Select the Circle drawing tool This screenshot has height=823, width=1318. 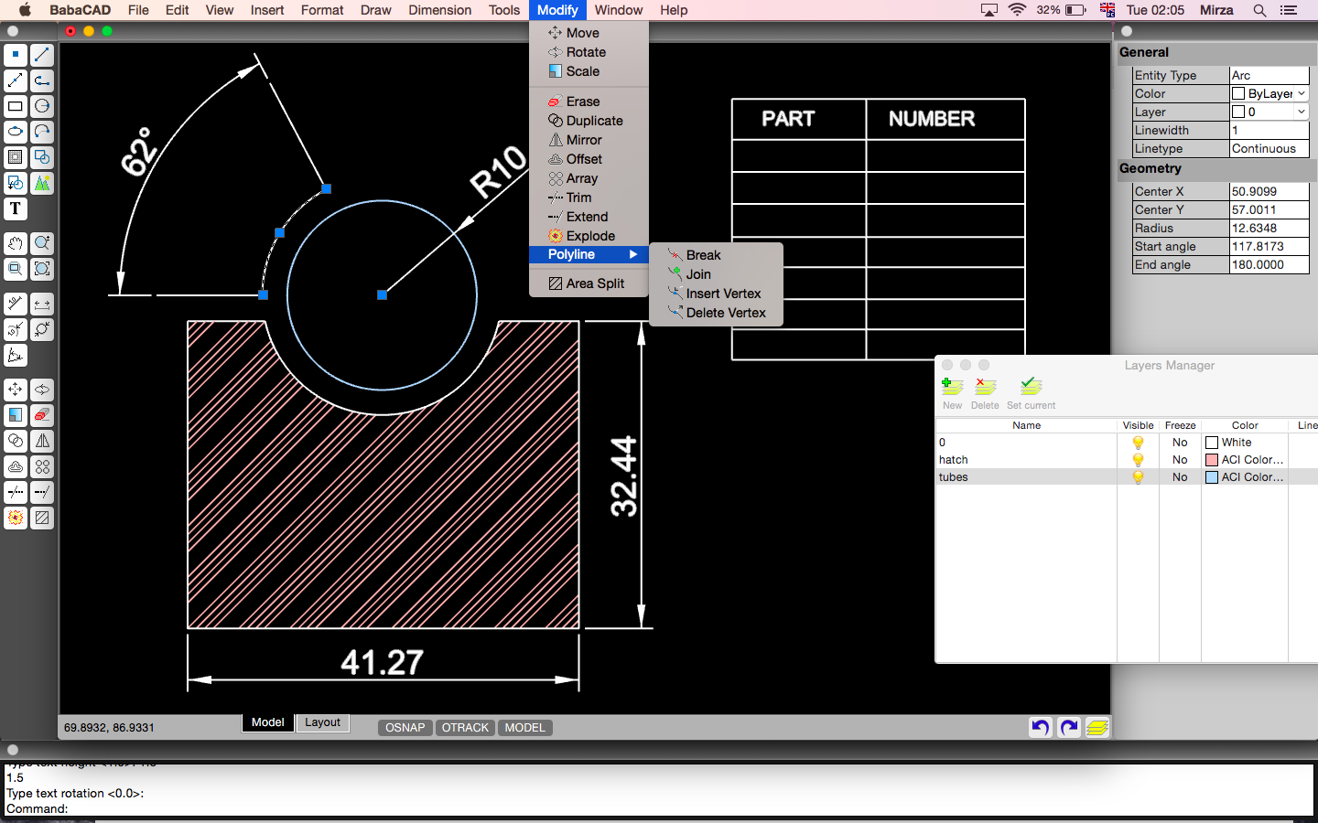[40, 106]
